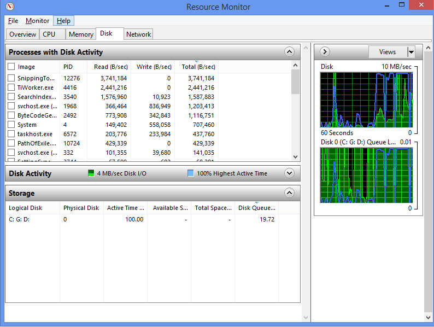Click the 100.00 active time value

coord(134,219)
